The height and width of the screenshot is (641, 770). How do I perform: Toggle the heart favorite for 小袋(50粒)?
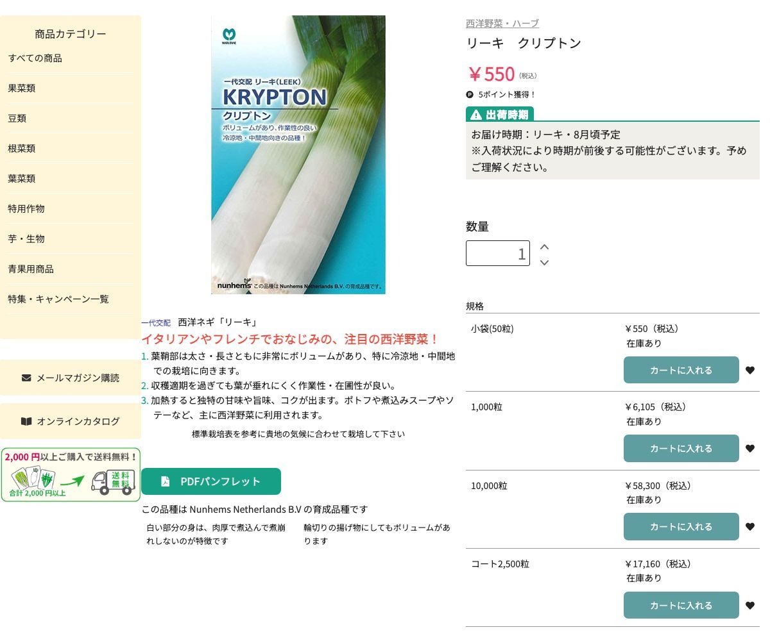pos(750,370)
